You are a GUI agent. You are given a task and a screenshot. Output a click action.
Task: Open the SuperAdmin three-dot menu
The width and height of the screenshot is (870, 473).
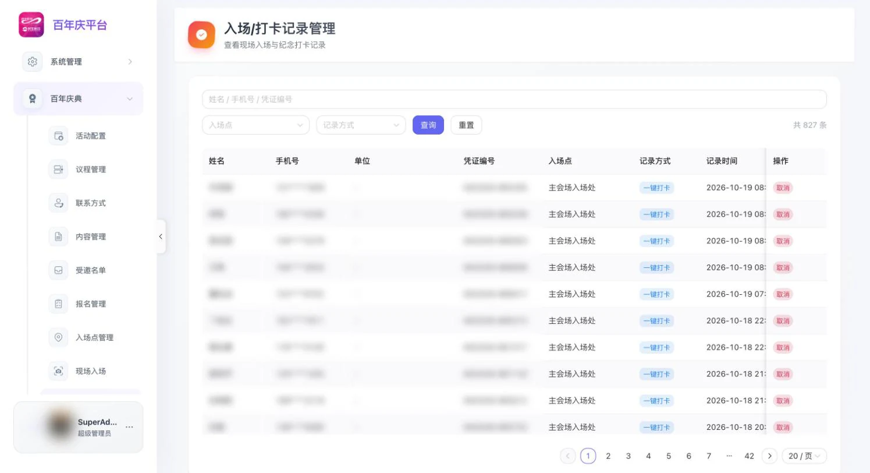[x=129, y=427]
